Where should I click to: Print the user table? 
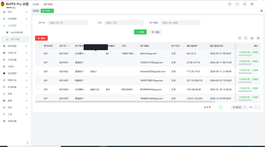pyautogui.click(x=252, y=38)
